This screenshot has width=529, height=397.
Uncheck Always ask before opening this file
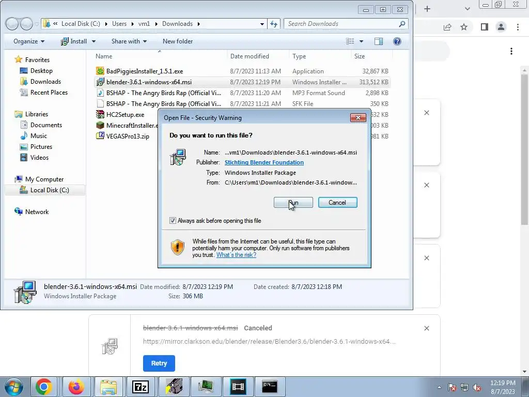[x=173, y=221]
